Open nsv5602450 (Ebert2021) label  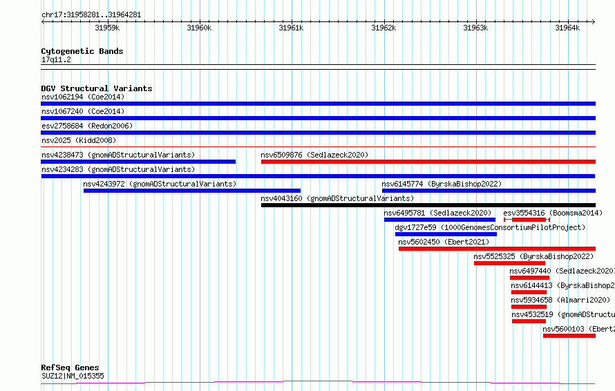[x=444, y=242]
